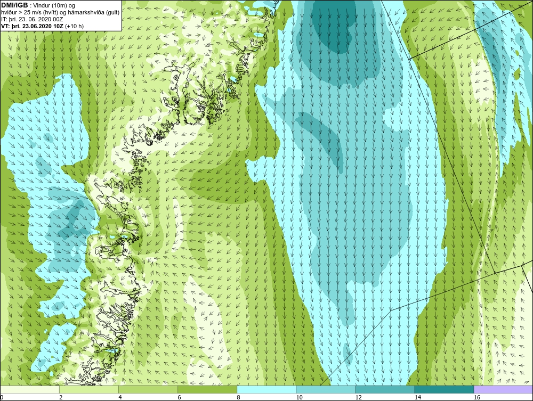Click the legend tick label '16'
This screenshot has width=533, height=401.
[x=477, y=397]
